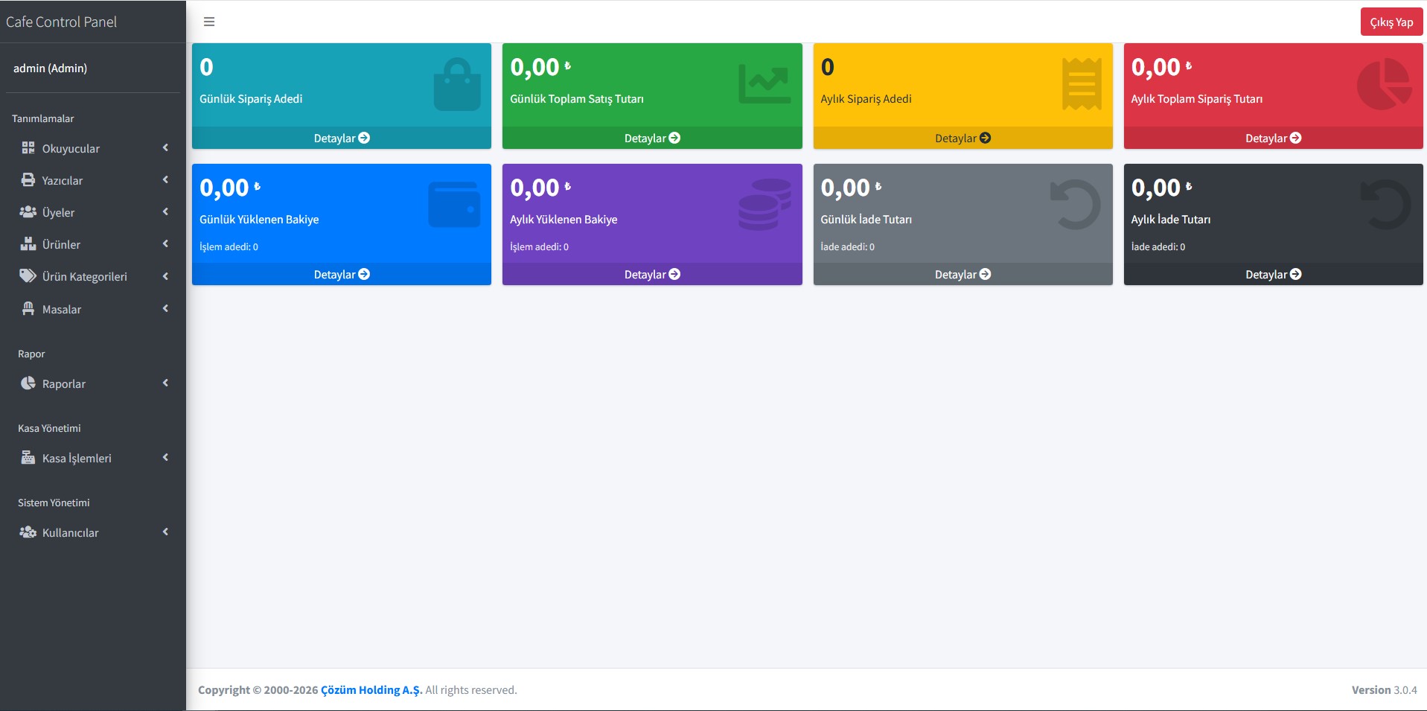Open the Cafe Control Panel brand title
This screenshot has width=1427, height=711.
[x=62, y=22]
